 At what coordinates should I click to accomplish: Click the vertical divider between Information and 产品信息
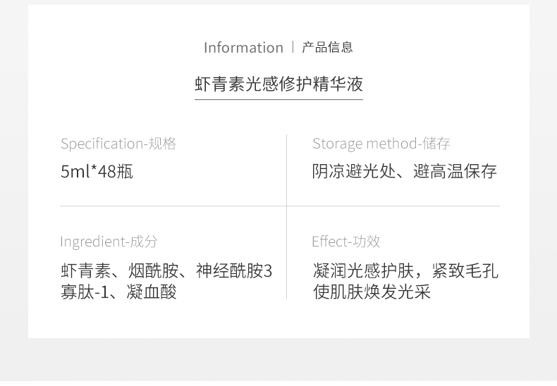tap(293, 47)
